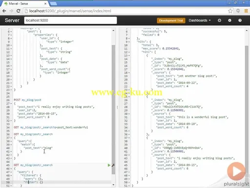
Task: Click the GET my_blog/post/_search on line 45
Action: coord(33,165)
